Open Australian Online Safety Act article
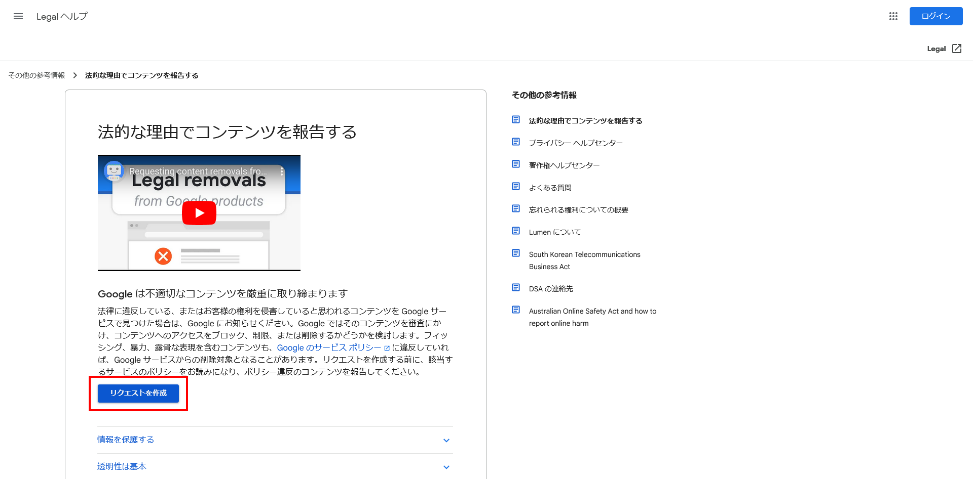Screen dimensions: 973x479 coord(592,317)
